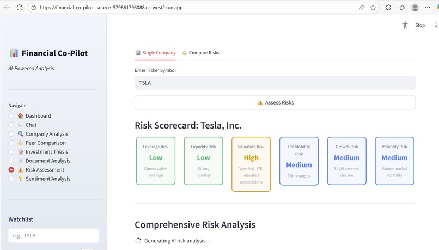Open Streamlit app kebab menu

pyautogui.click(x=436, y=25)
